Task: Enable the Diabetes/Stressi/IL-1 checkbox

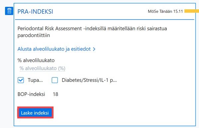Action: coord(55,80)
